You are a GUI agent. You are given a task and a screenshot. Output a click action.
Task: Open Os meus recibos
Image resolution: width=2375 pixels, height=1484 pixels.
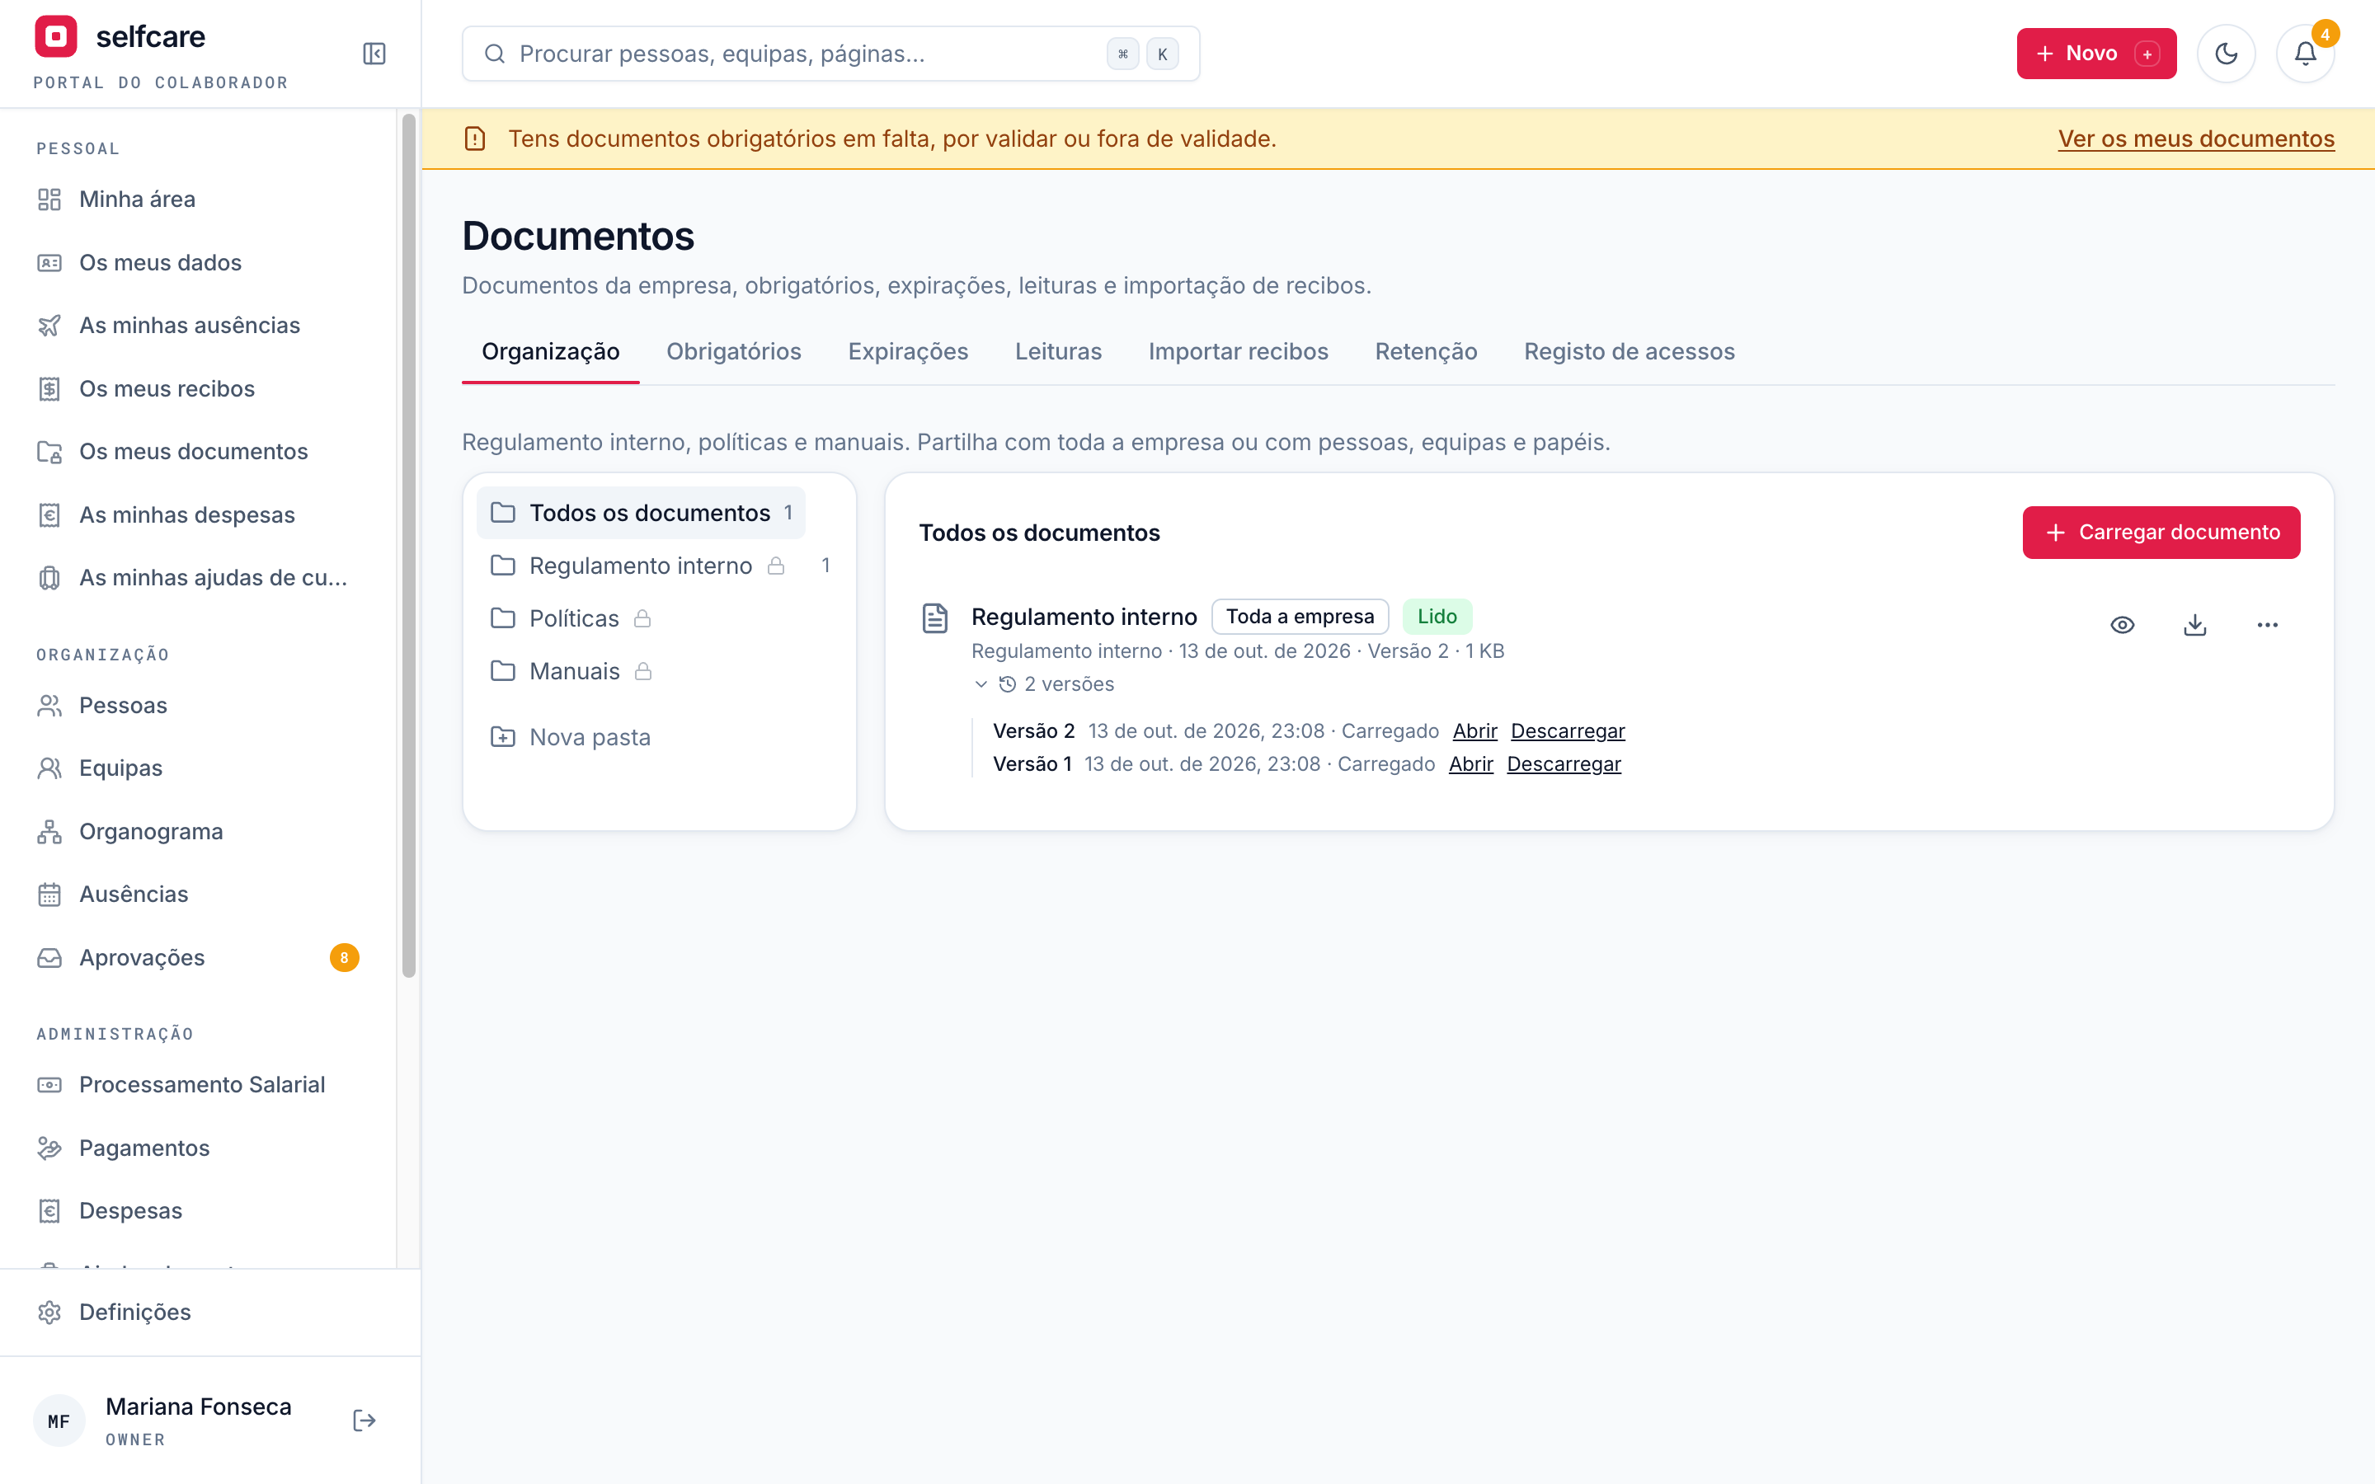click(198, 388)
